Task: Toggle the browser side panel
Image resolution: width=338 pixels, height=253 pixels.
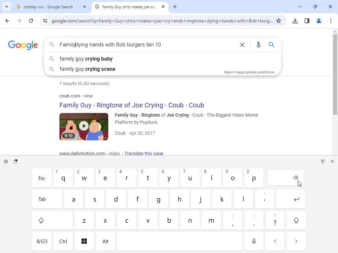Action: [307, 21]
